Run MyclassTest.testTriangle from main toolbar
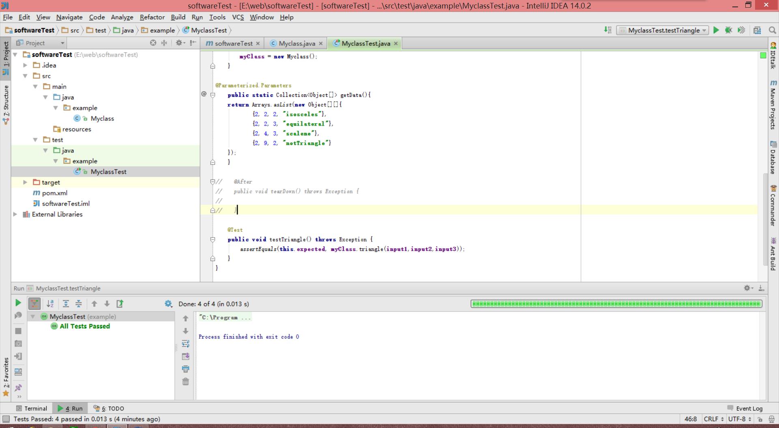Screen dimensions: 779x428 point(716,30)
